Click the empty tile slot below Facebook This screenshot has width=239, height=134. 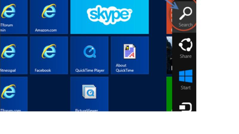coord(49,94)
